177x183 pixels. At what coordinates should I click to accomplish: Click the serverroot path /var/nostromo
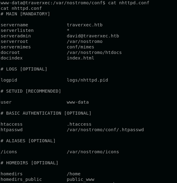pyautogui.click(x=85, y=41)
